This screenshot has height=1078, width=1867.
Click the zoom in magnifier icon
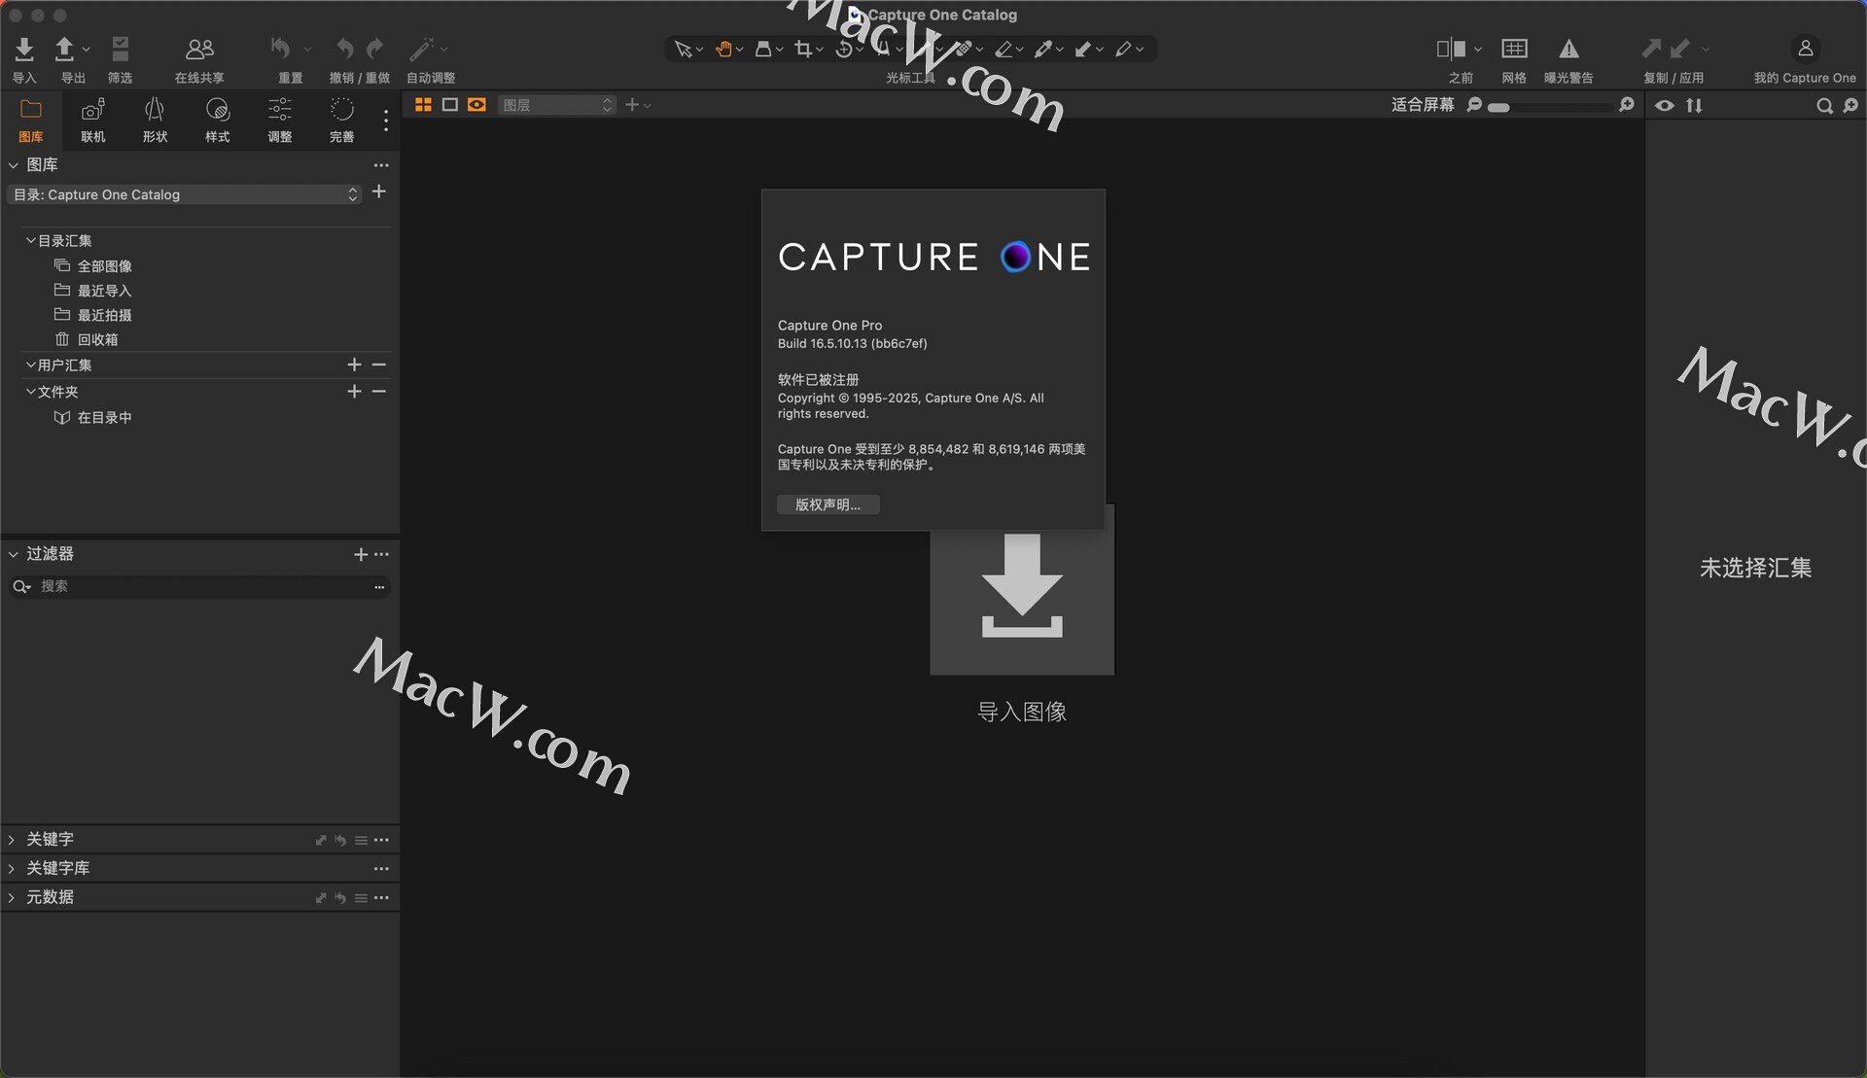(x=1627, y=105)
